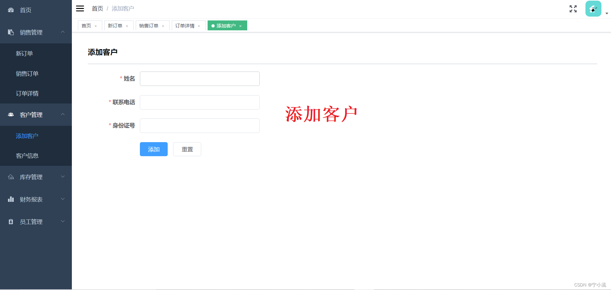The height and width of the screenshot is (290, 611).
Task: Click the 财务报表 menu label
Action: (31, 199)
